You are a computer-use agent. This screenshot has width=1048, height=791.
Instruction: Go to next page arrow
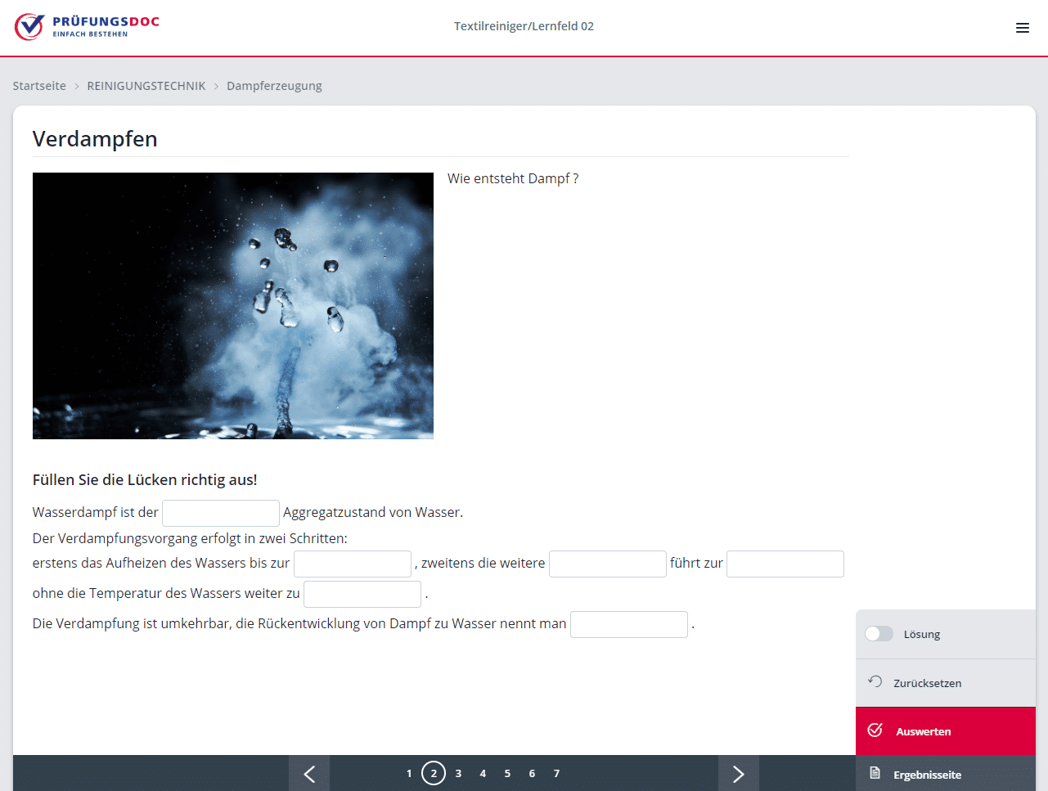tap(738, 774)
